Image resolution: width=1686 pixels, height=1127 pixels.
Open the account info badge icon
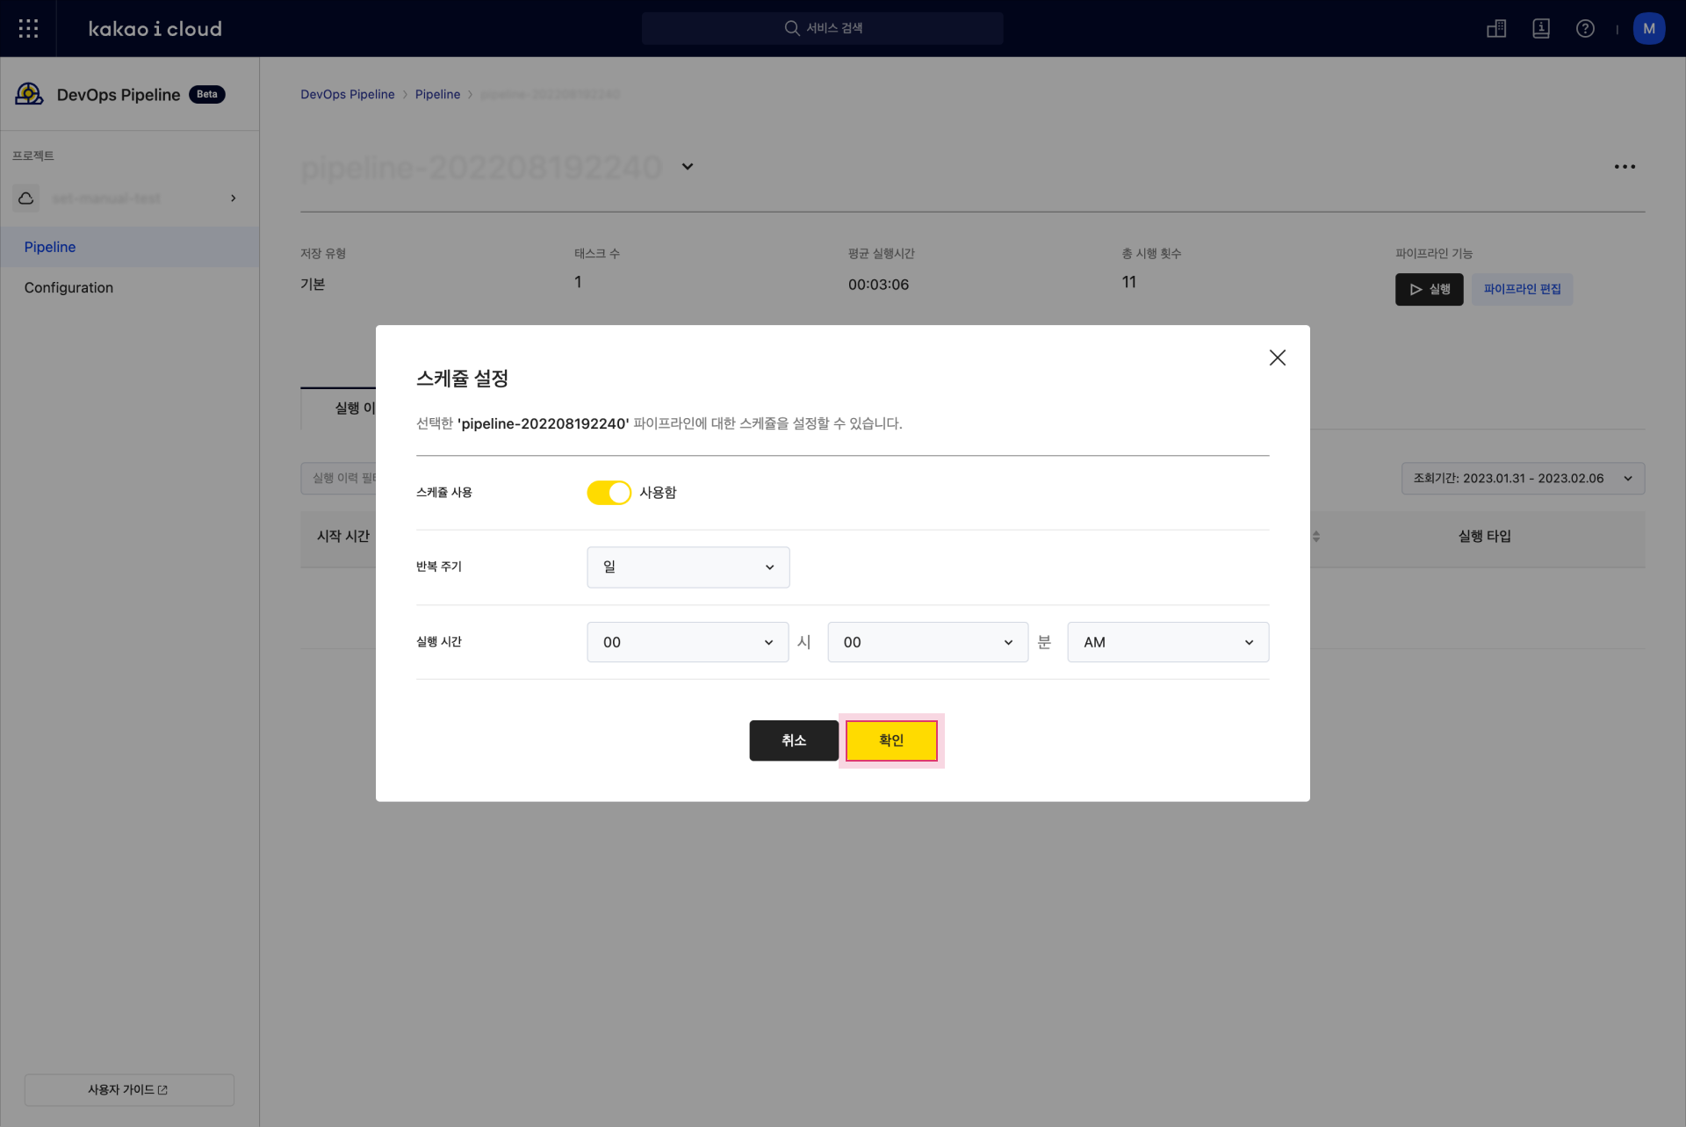coord(1541,28)
